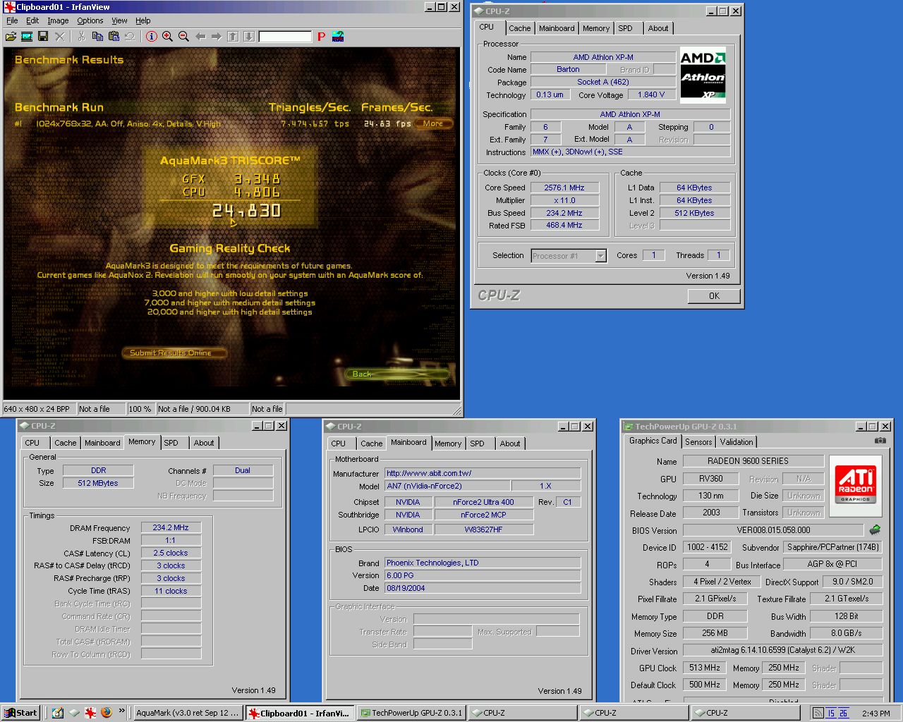Launch Firefox from the quick launch bar
This screenshot has height=722, width=903.
[x=107, y=713]
